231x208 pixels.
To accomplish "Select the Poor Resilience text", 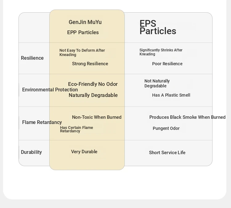I will coord(167,64).
